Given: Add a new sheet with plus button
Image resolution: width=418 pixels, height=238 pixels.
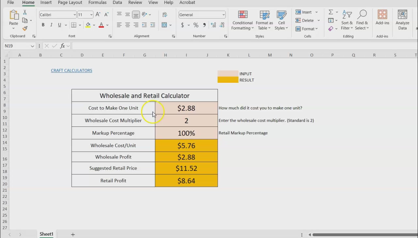Looking at the screenshot, I should click(73, 234).
